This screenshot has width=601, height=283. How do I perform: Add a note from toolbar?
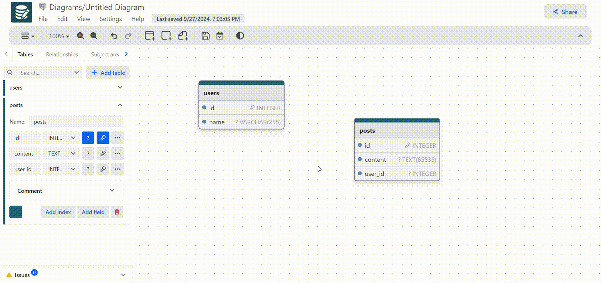[x=183, y=36]
